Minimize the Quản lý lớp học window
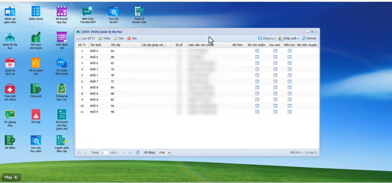 (x=308, y=32)
